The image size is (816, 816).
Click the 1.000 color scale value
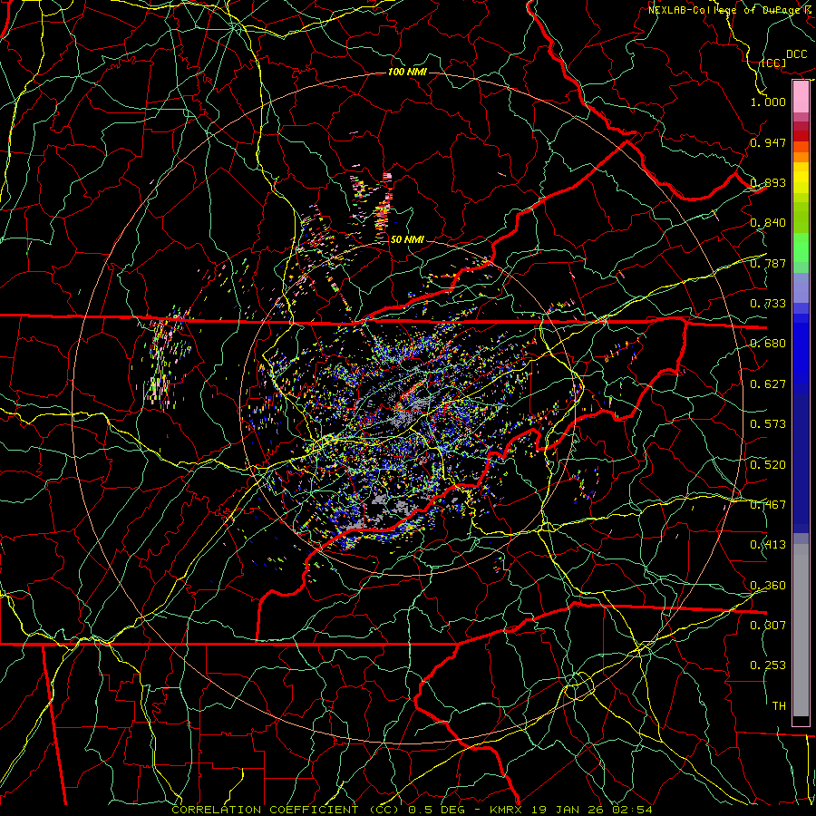[x=768, y=102]
